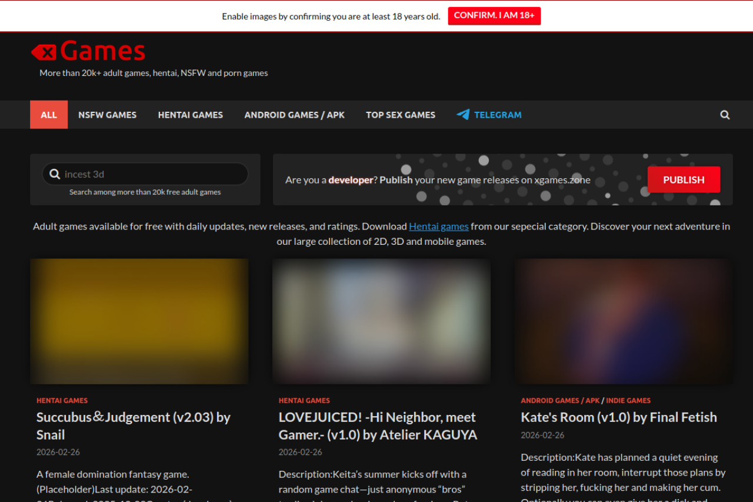Screen dimensions: 753x502
Task: Click the magnifier icon inside the search box
Action: 55,174
